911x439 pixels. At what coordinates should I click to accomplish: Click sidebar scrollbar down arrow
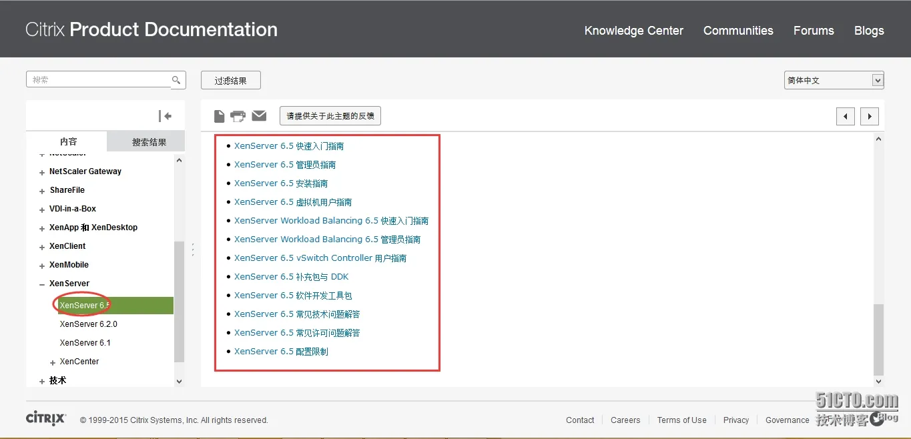pos(179,381)
